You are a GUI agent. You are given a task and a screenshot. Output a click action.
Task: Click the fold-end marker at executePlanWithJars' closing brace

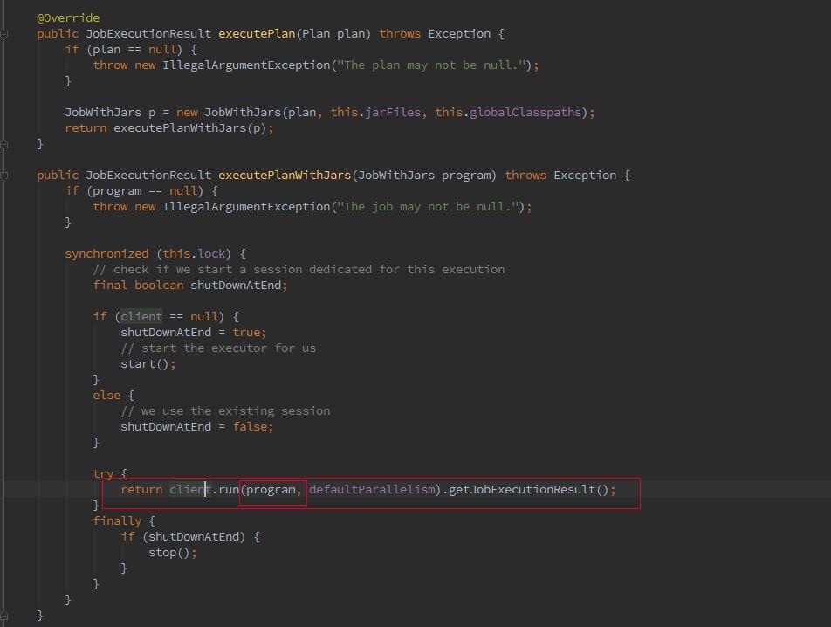point(4,616)
